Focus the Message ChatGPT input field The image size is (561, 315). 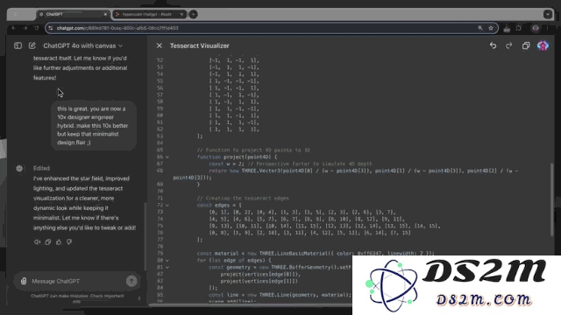coord(77,281)
